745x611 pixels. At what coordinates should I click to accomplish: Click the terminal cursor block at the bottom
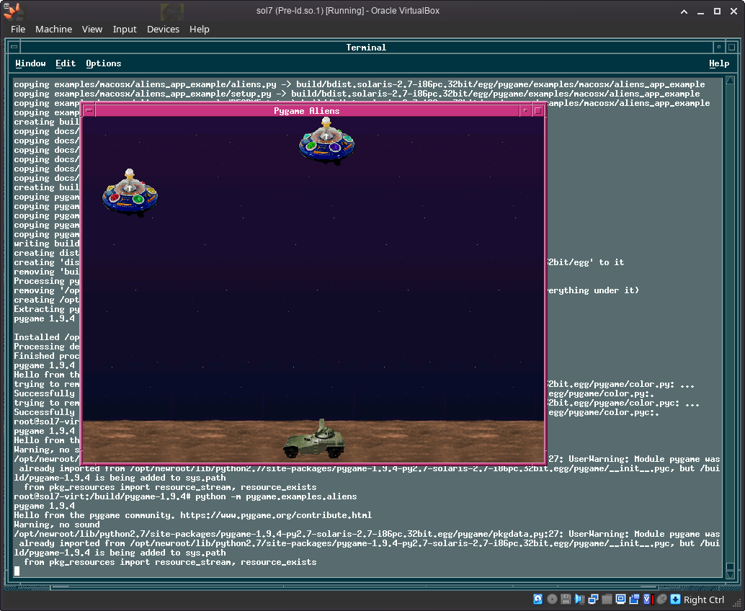point(17,571)
